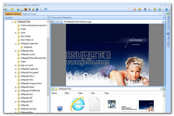Open dropdown arrow next to stopwatch icon
Screen dimensions: 174x116
click(157, 10)
